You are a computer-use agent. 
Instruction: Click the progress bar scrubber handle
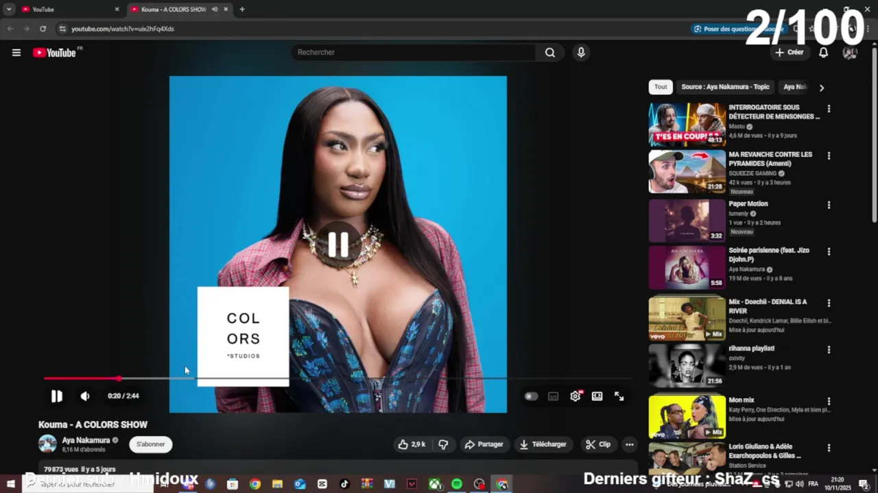119,378
